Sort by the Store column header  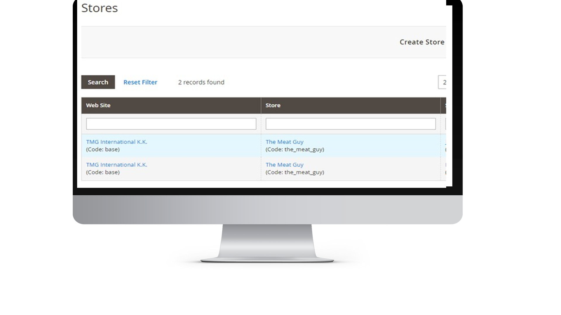click(x=273, y=105)
